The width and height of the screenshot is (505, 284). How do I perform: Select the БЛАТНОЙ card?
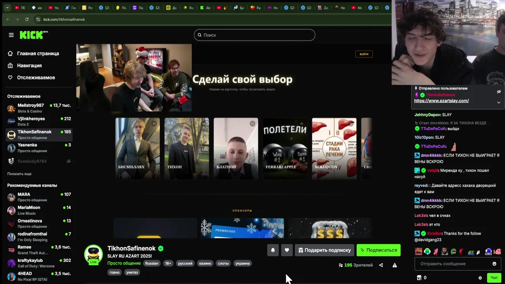(236, 148)
